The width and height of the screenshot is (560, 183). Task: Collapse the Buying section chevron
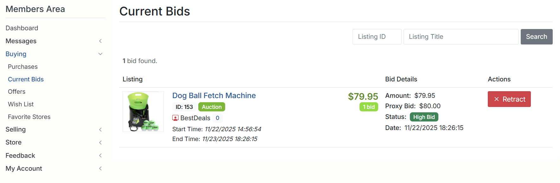pyautogui.click(x=100, y=54)
